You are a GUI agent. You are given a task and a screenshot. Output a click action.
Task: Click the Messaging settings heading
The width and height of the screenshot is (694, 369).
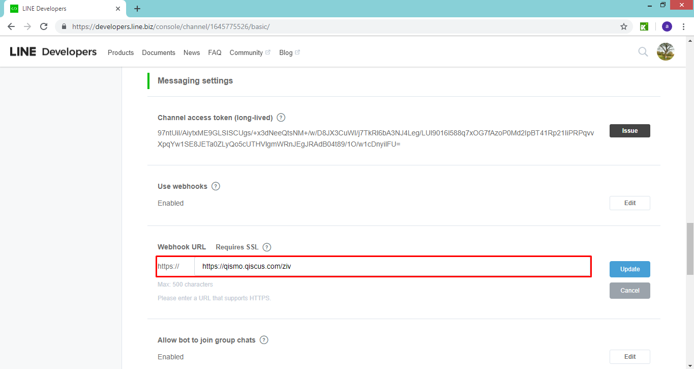coord(195,80)
